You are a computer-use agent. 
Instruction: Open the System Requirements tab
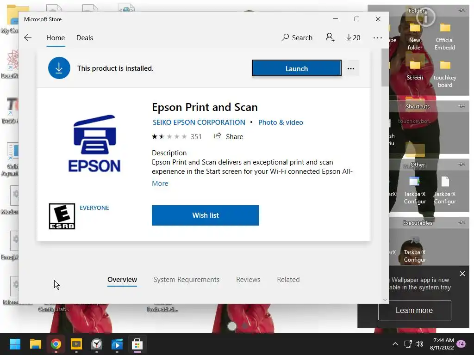(x=187, y=280)
